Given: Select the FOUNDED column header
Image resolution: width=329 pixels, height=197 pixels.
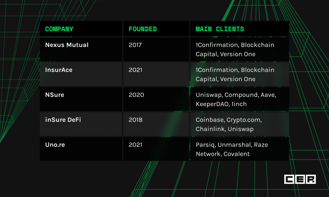Looking at the screenshot, I should [143, 29].
